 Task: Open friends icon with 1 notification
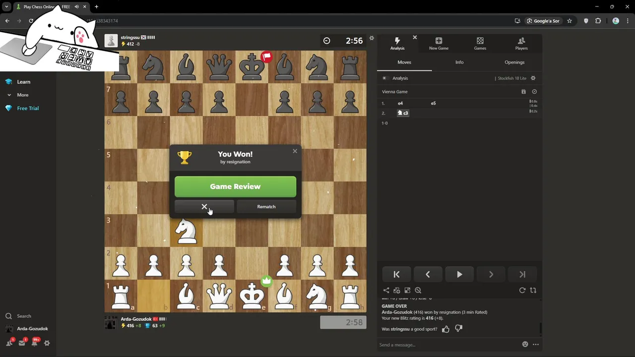coord(9,343)
